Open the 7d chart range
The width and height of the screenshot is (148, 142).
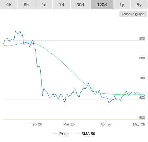pos(62,5)
